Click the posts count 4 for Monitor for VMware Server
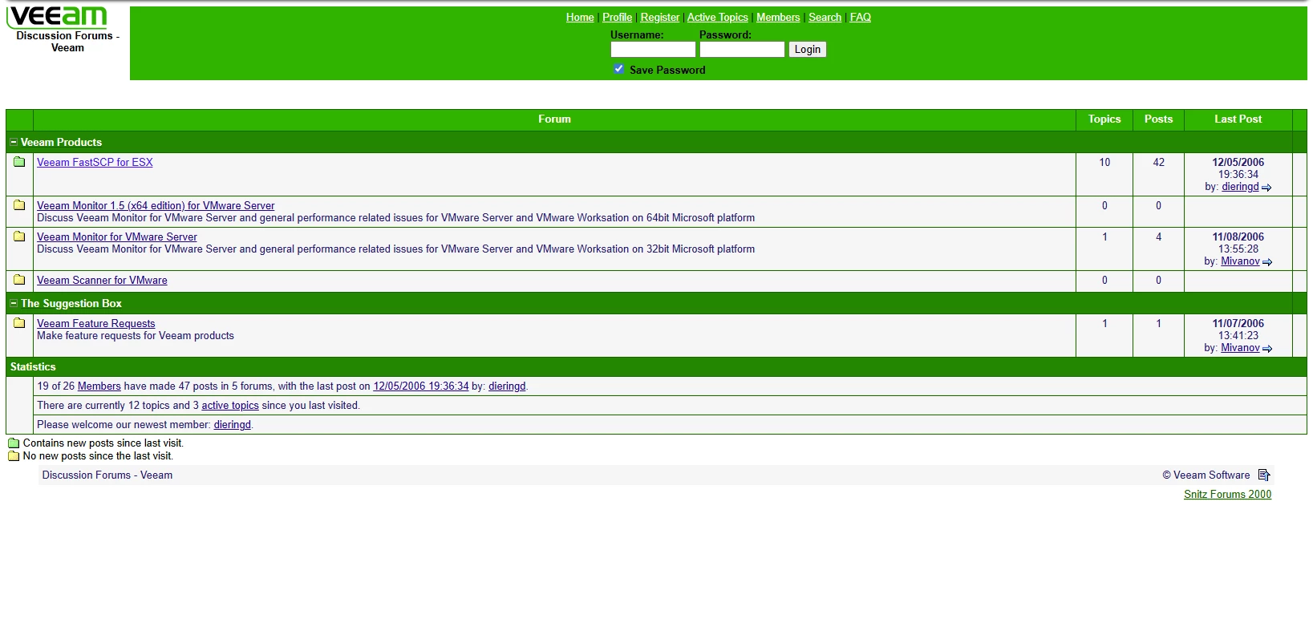Viewport: 1313px width, 627px height. tap(1158, 237)
